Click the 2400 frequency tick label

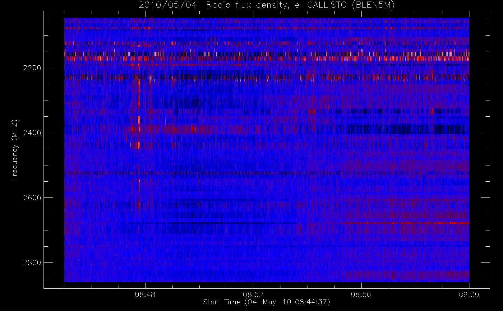(32, 133)
